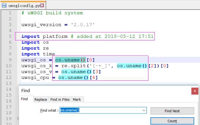Click the word 'time' on line 8
The height and width of the screenshot is (125, 200).
coord(49,54)
